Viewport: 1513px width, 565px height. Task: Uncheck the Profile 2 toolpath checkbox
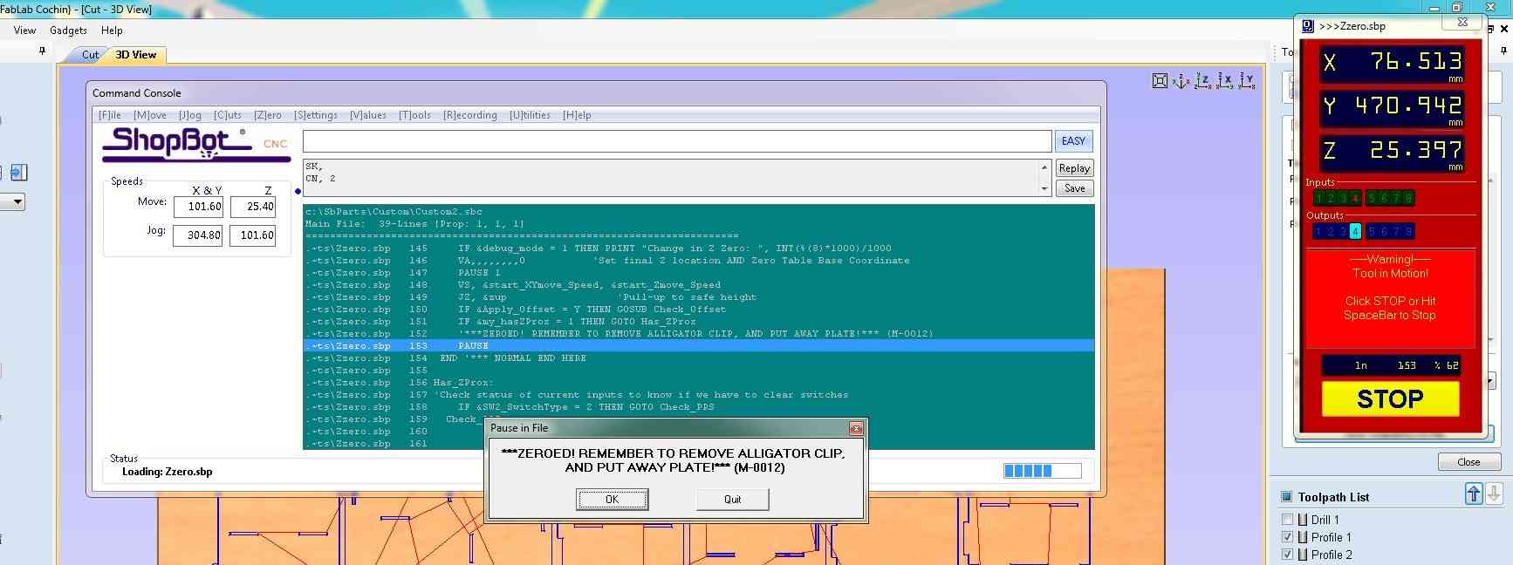[1287, 555]
